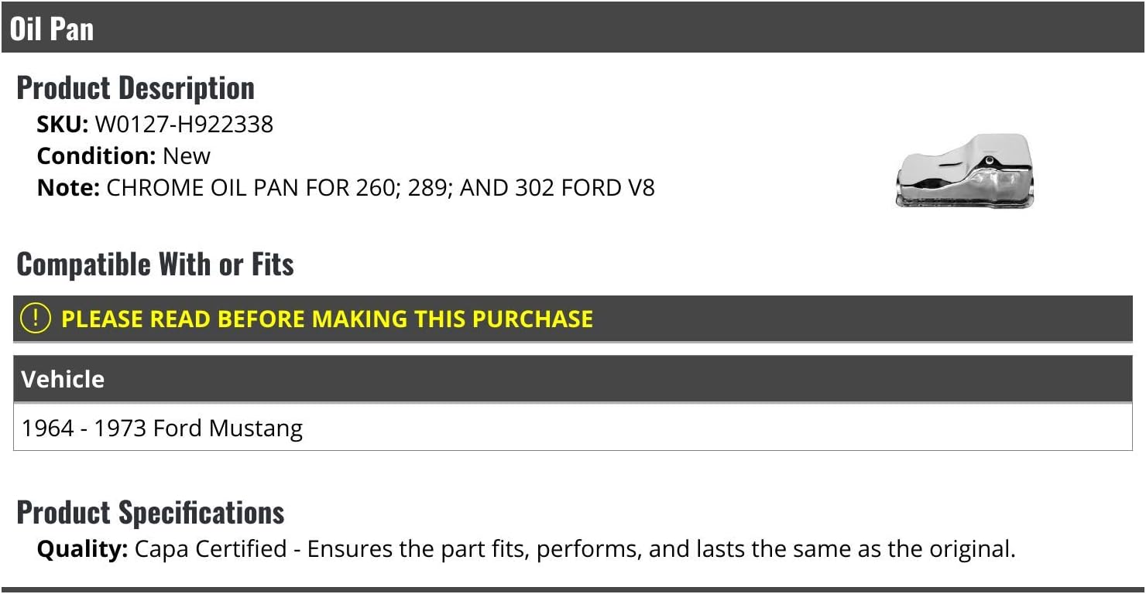Click the Note label

(68, 187)
